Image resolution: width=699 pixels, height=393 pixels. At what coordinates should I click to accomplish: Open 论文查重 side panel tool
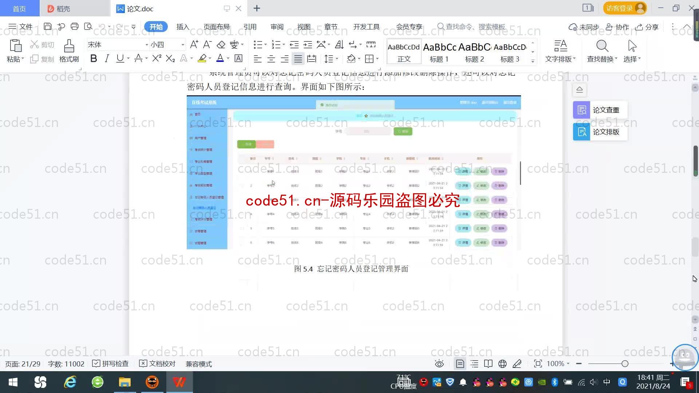tap(600, 110)
